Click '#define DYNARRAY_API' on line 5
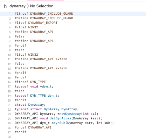Screen dimensions: 146x139 (x=34, y=32)
